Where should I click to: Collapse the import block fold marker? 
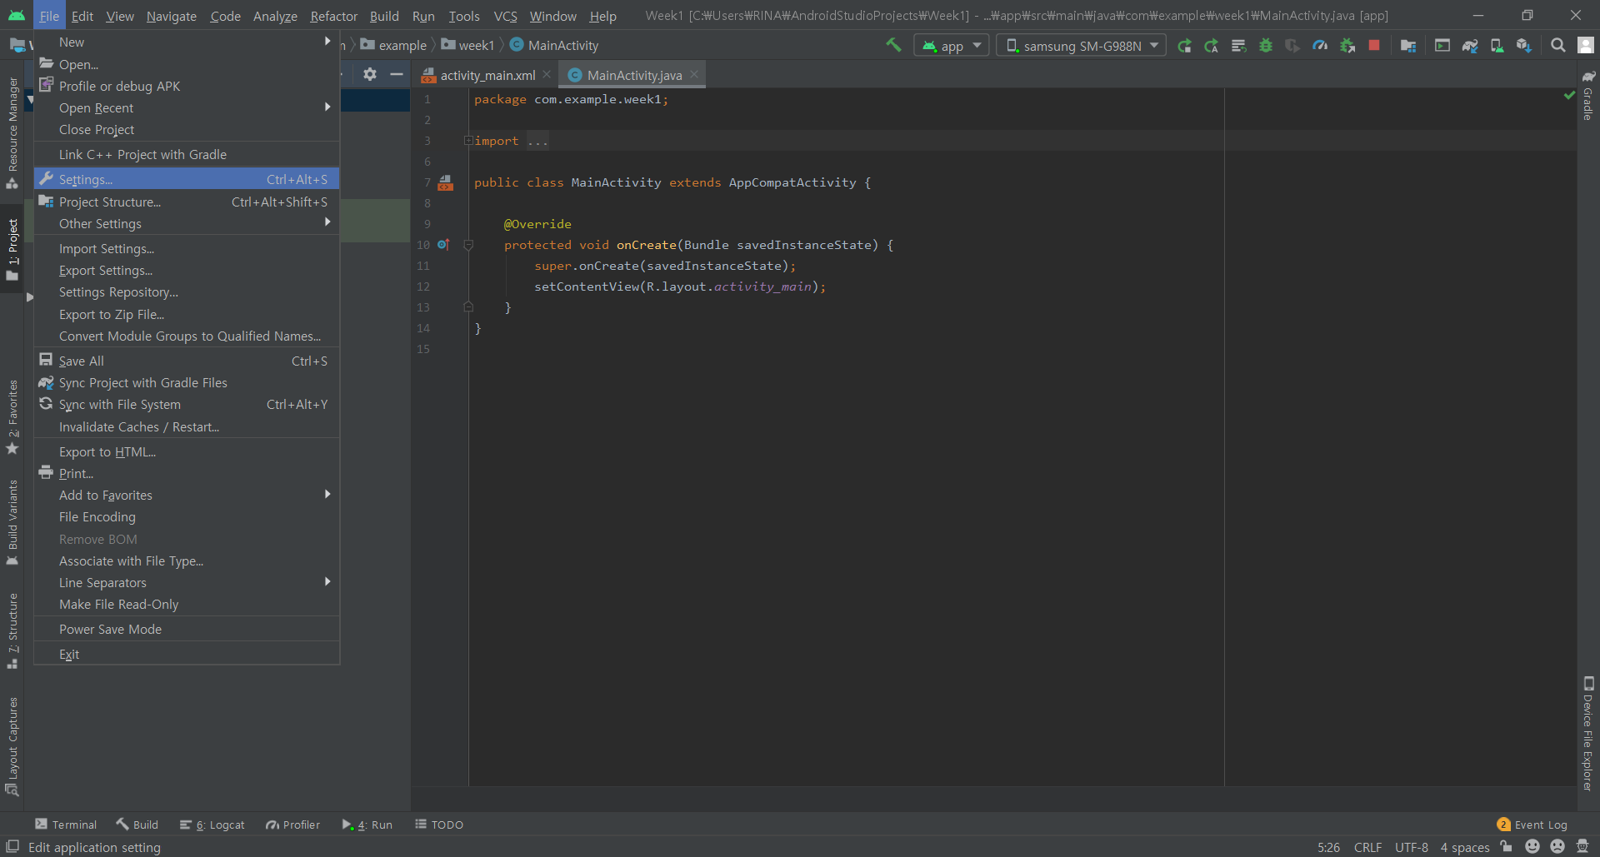click(468, 141)
